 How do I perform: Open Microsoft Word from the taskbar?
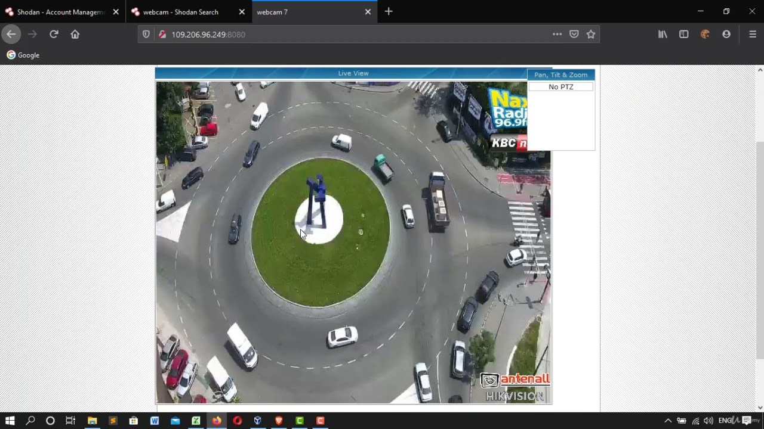155,421
